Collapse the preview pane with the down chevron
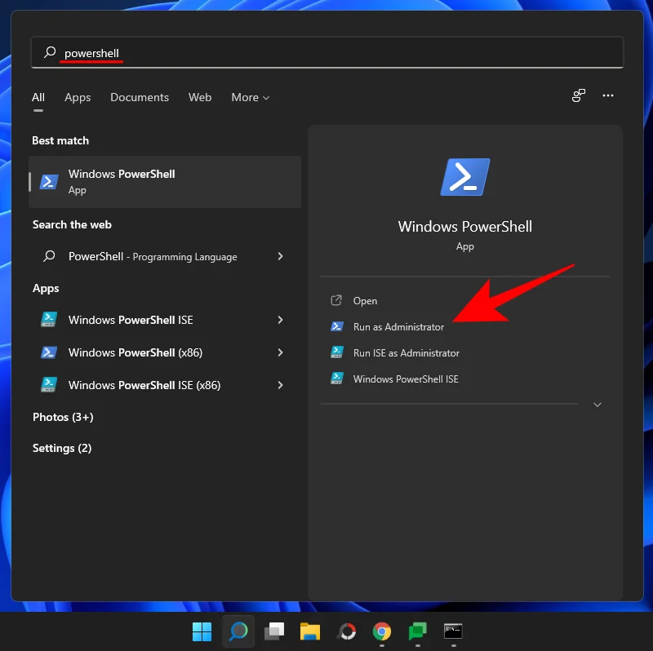This screenshot has height=651, width=653. [597, 404]
